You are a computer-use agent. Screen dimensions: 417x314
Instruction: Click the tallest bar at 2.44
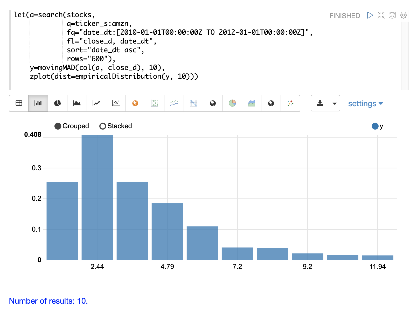97,197
